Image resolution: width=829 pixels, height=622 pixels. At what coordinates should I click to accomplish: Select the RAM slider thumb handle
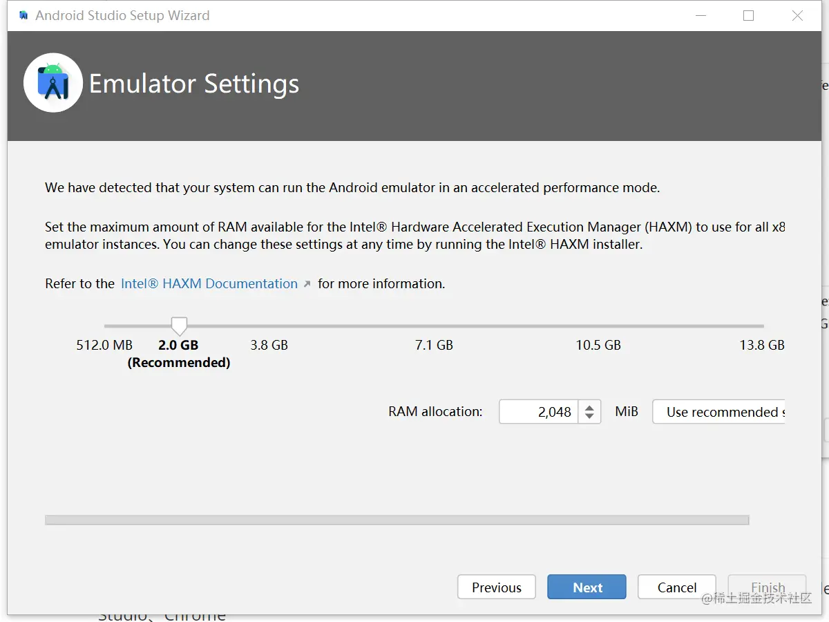[x=179, y=326]
